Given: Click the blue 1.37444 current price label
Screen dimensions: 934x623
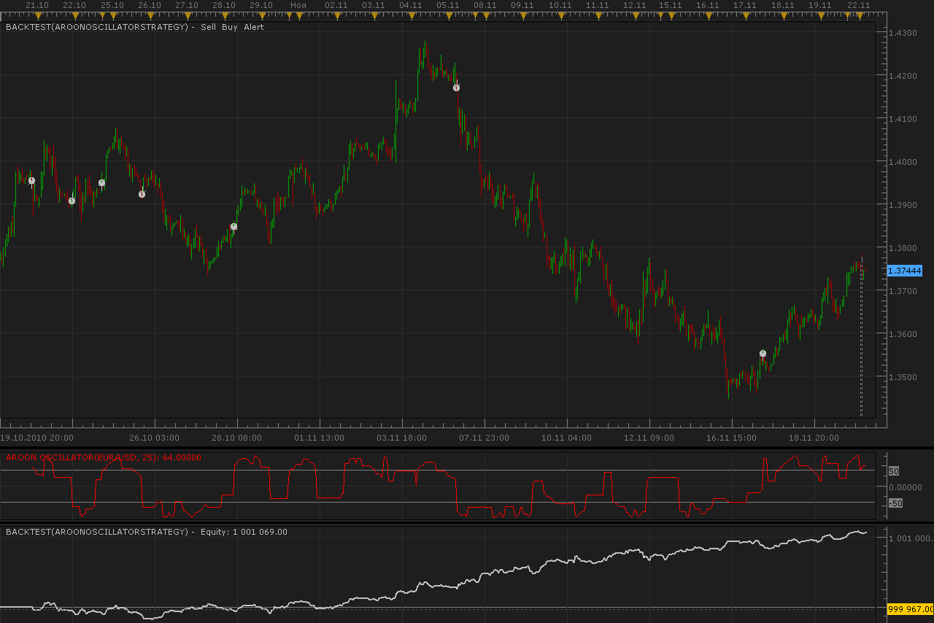Looking at the screenshot, I should pyautogui.click(x=905, y=271).
